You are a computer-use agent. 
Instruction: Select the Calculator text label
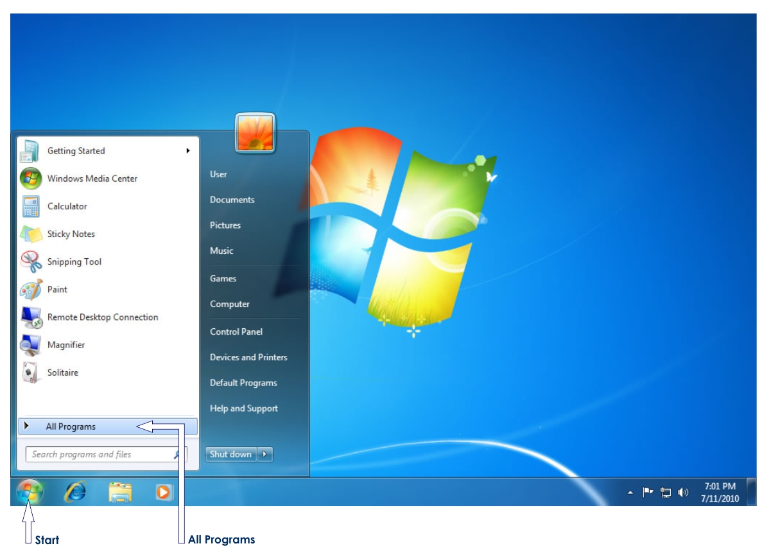67,206
